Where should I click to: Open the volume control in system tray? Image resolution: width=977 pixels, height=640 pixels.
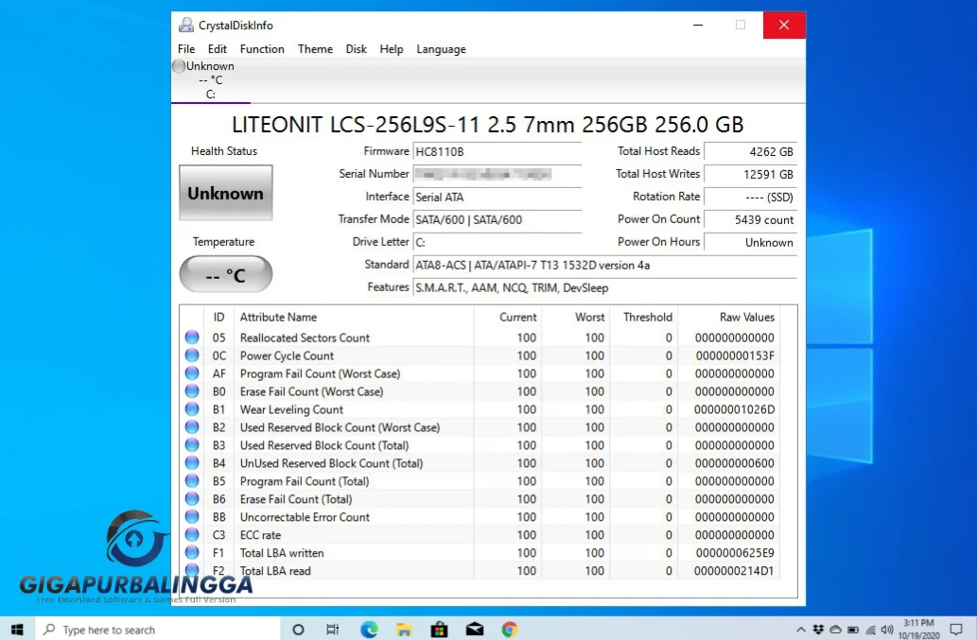887,630
